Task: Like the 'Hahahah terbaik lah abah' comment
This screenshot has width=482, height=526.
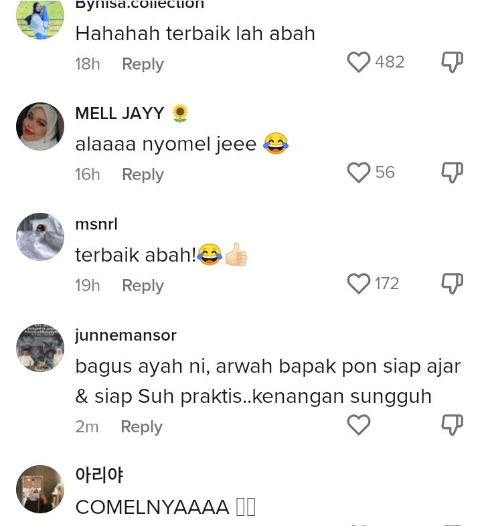Action: point(358,62)
